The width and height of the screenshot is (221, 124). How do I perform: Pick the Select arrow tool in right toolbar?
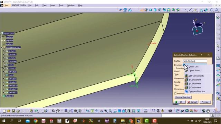point(218,46)
